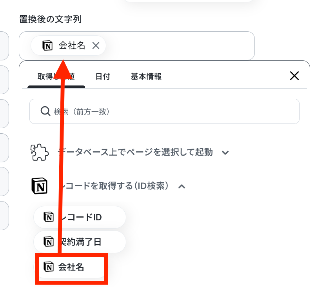Screen dimensions: 327x287
Task: Click the Notion icon on 契約満了日 chip
Action: click(49, 242)
